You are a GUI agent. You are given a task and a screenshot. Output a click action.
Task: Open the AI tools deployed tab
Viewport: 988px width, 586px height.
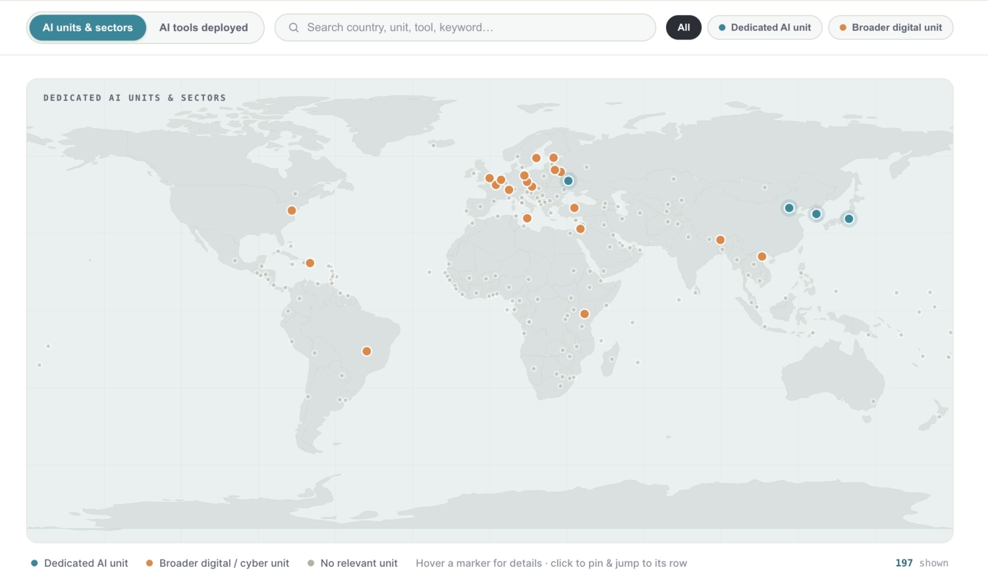[204, 28]
